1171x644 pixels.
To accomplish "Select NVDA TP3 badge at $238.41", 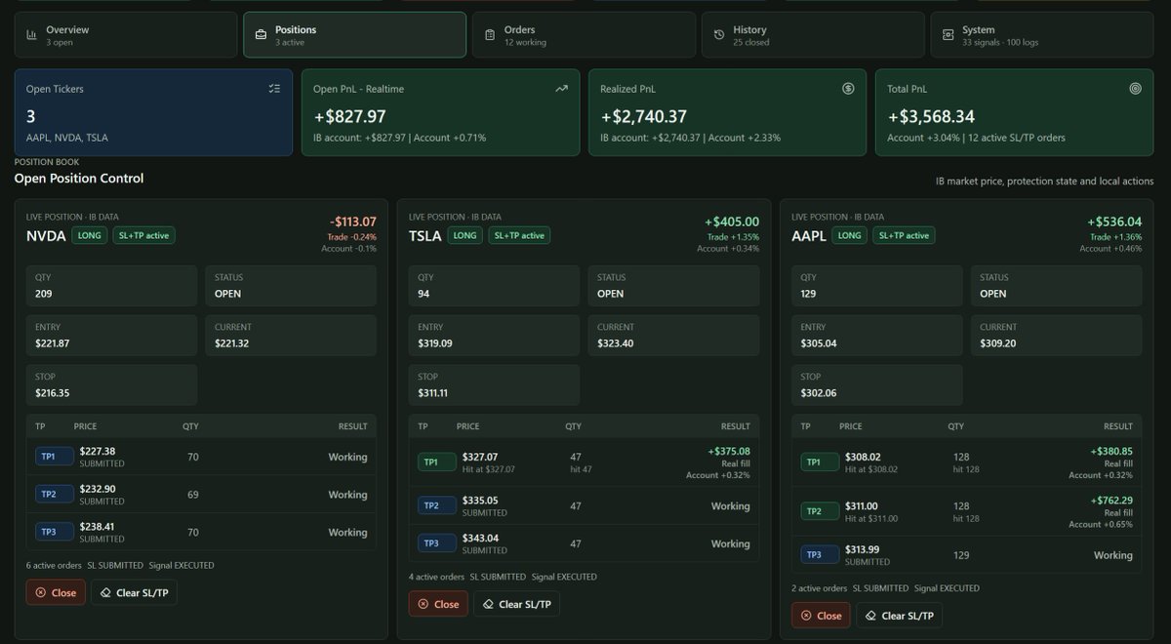I will [55, 533].
